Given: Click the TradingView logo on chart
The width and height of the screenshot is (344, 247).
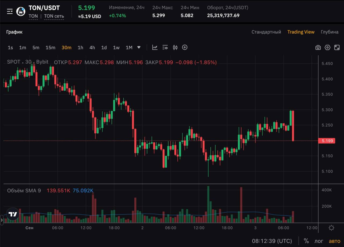Looking at the screenshot, I should (13, 214).
